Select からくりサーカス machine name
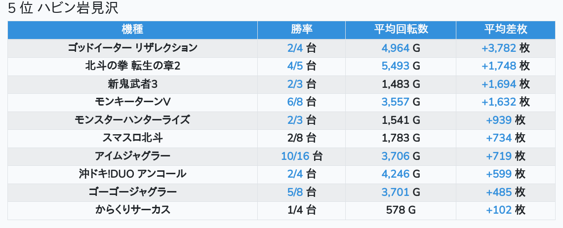563x228 pixels. click(132, 210)
